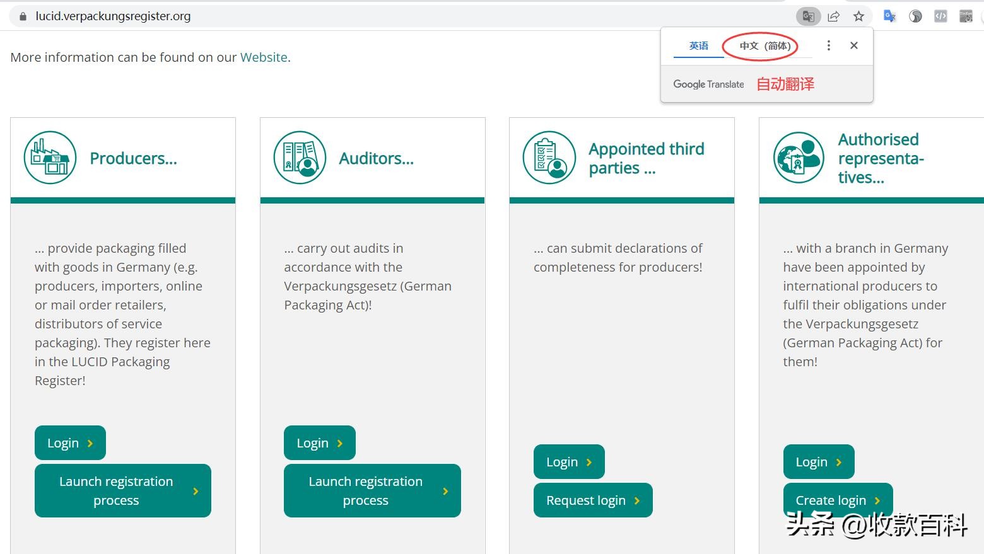View site info via the lock icon

point(23,16)
